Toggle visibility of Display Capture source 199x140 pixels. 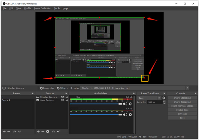point(62,97)
